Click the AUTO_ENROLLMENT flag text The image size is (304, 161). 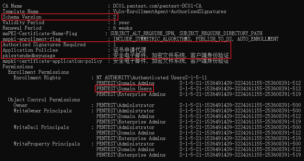point(258,39)
